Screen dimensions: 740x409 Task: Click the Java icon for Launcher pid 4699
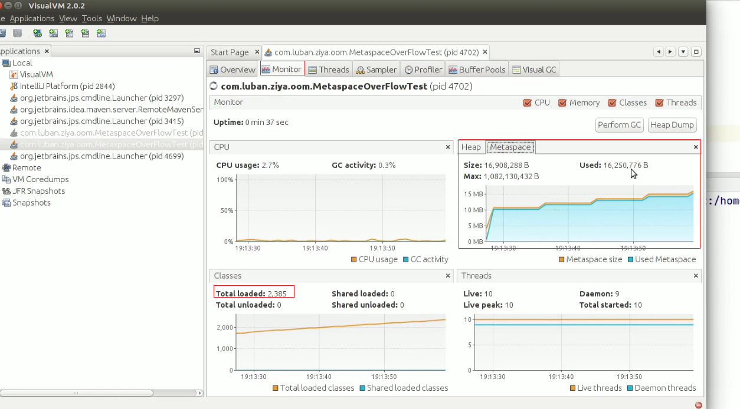coord(14,156)
